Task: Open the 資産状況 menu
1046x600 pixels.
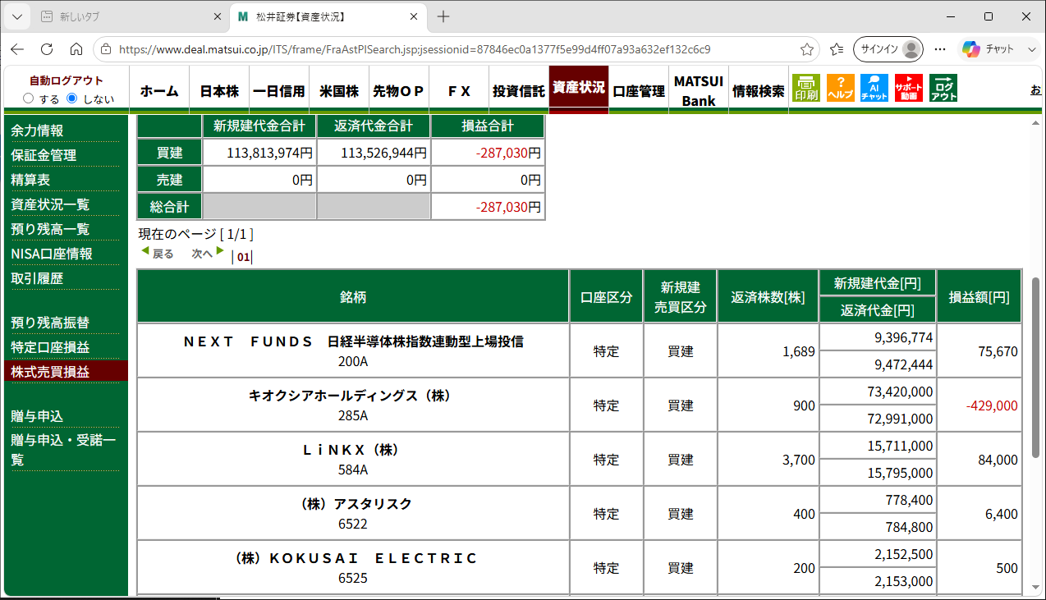Action: (579, 88)
